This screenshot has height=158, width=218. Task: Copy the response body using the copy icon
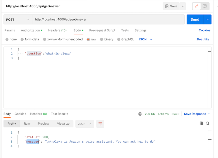(202, 123)
